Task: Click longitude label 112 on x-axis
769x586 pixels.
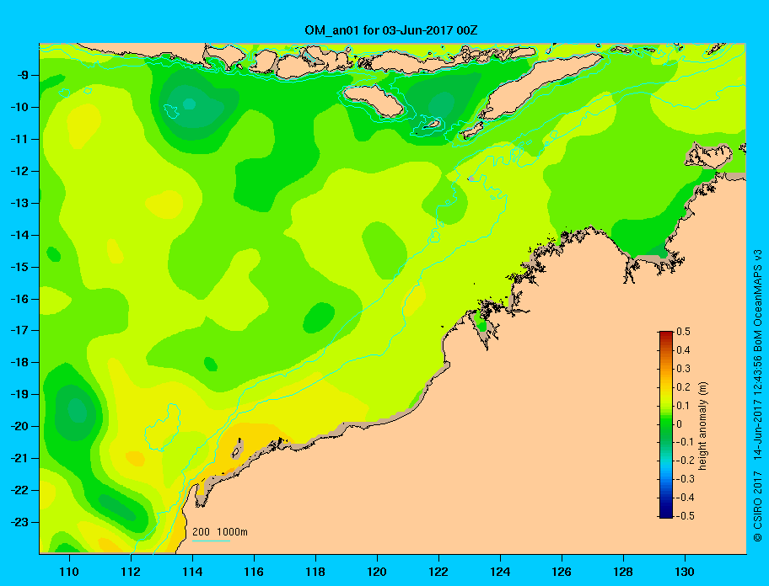Action: click(x=131, y=572)
